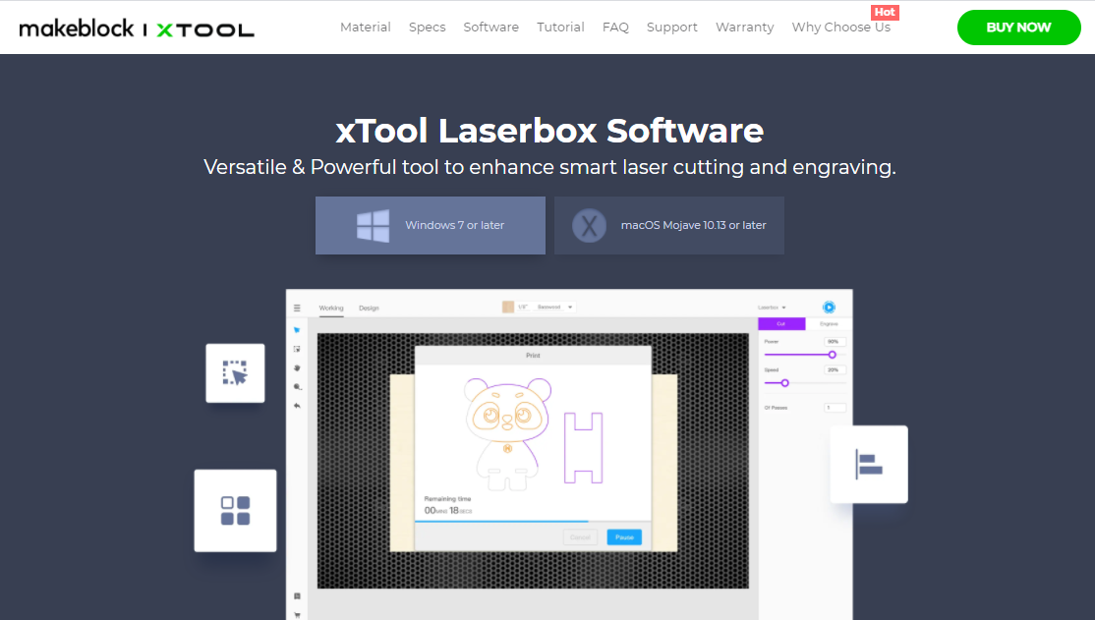Open the FAQ nav link

click(x=615, y=28)
